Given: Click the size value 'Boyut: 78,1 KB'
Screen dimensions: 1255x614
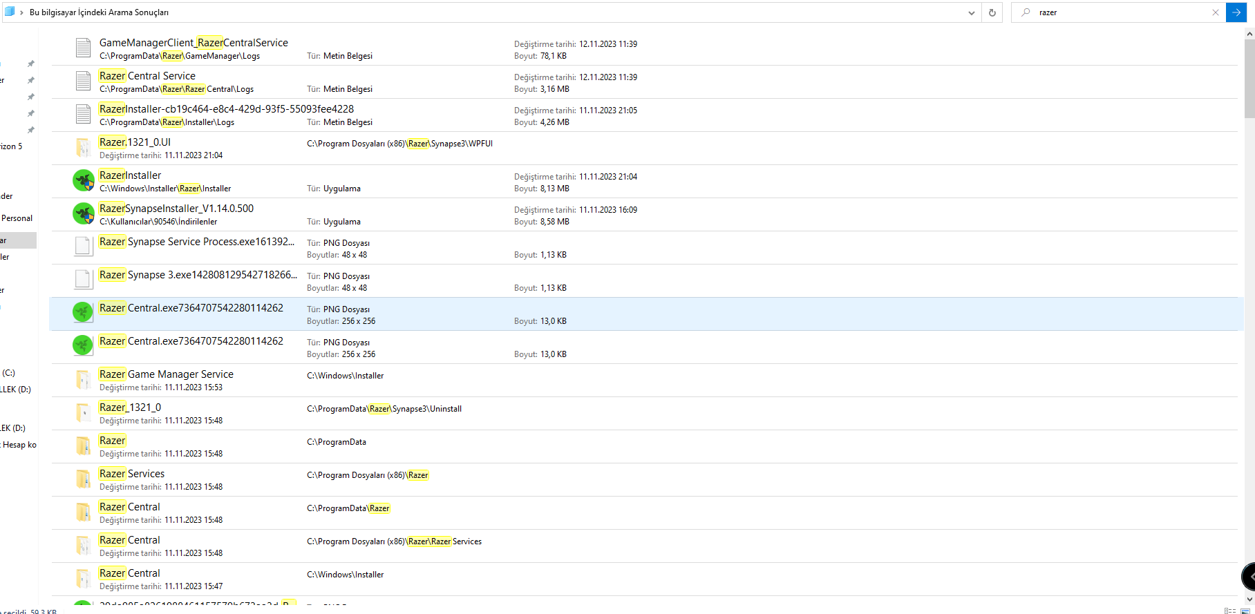Looking at the screenshot, I should 540,56.
